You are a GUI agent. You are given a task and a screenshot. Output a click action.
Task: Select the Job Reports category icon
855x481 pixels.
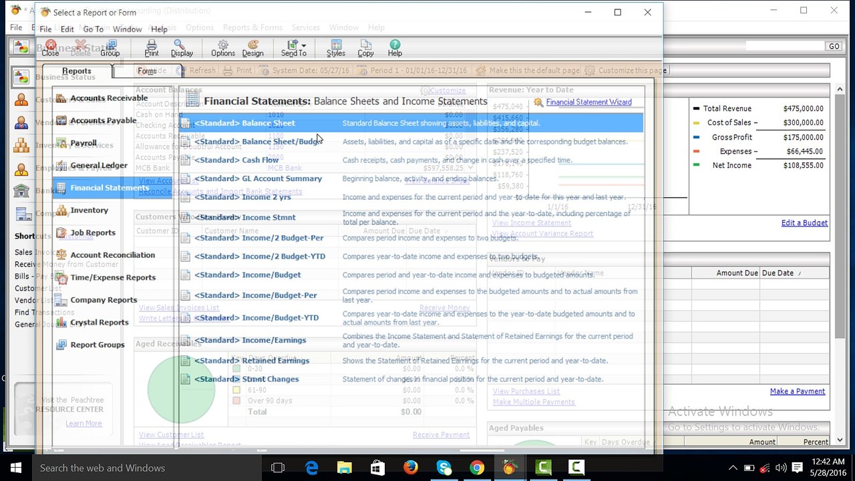coord(61,232)
